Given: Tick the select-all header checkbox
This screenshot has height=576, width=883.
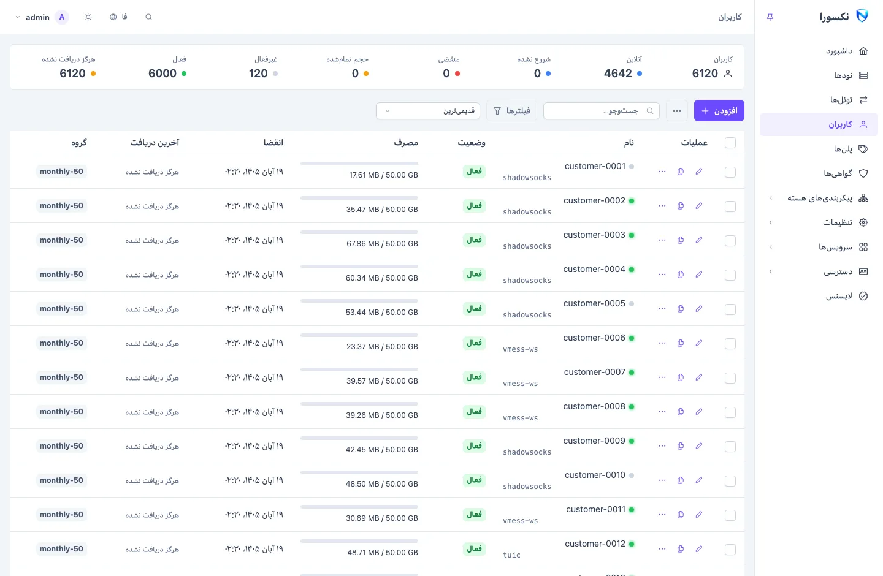Looking at the screenshot, I should [730, 143].
